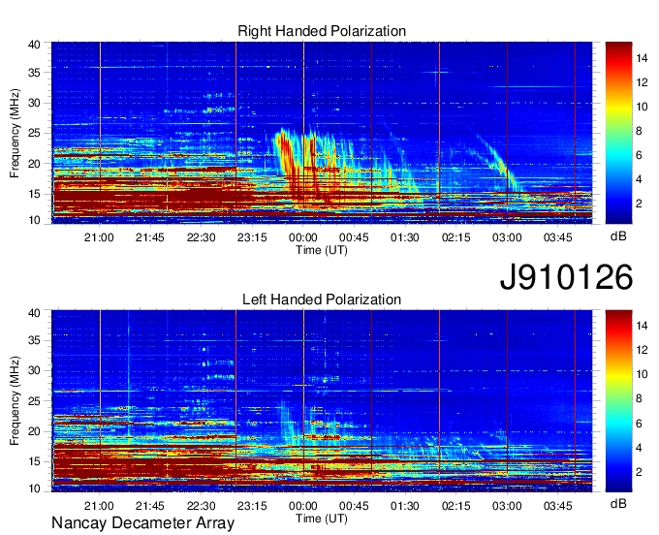The height and width of the screenshot is (535, 659).
Task: Click the 40 MHz tick label of the Left Handed plot
Action: coord(34,313)
